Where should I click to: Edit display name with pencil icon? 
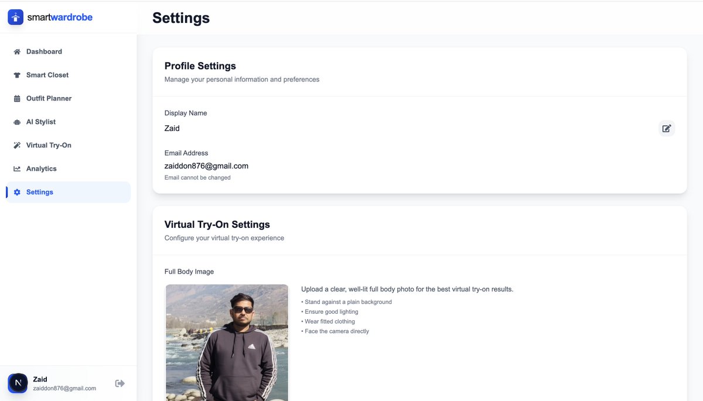667,128
